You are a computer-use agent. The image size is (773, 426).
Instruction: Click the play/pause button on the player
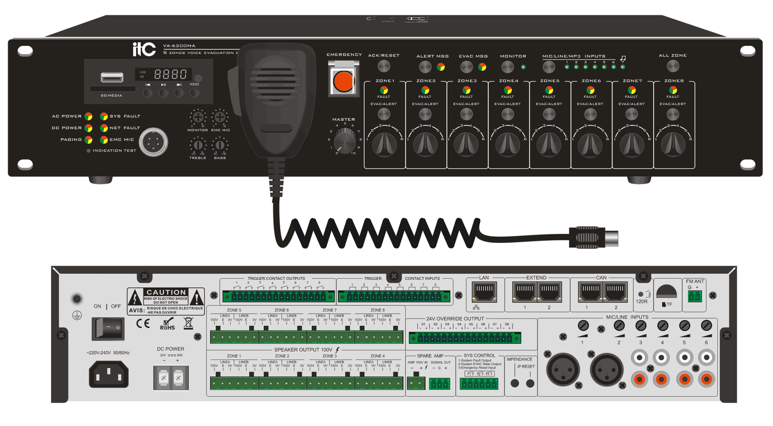click(163, 93)
